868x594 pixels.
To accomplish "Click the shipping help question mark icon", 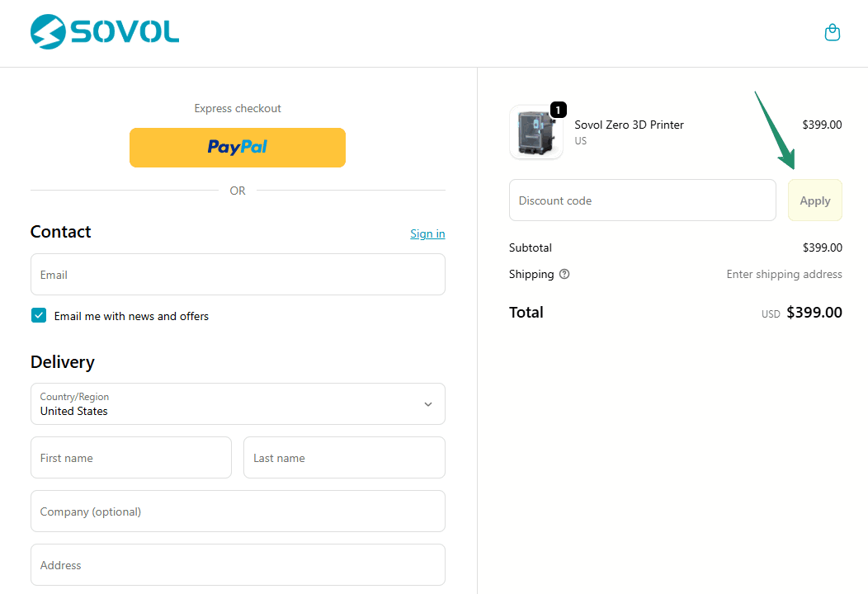I will [x=564, y=274].
